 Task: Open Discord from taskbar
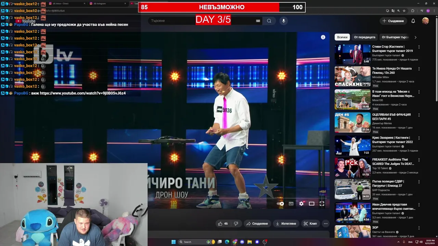click(242, 242)
